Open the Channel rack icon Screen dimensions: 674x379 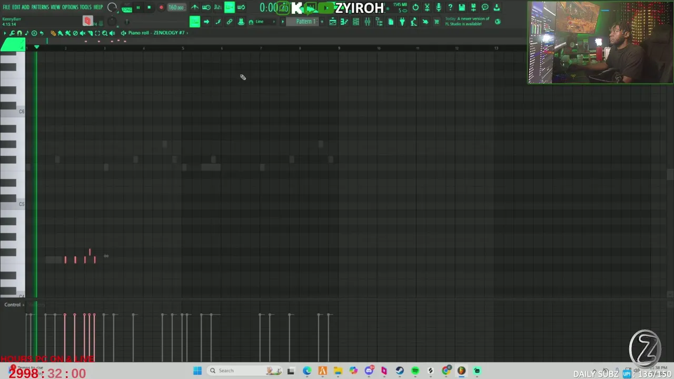tap(356, 22)
